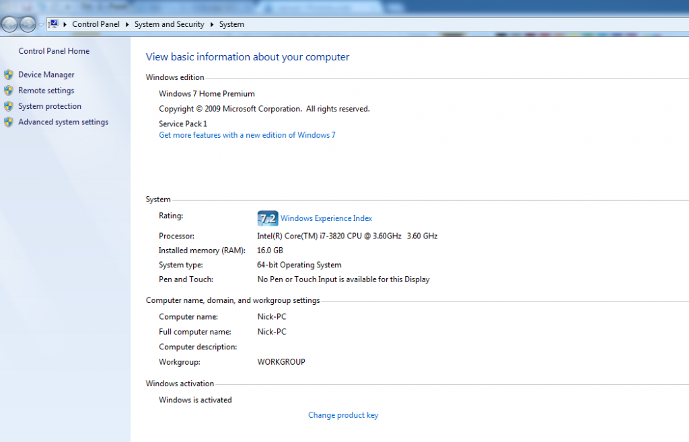Select the text Windows 7 Home Premium
This screenshot has height=442, width=689.
[x=207, y=94]
